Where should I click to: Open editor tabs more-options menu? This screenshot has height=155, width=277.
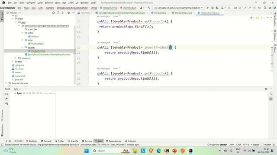click(271, 13)
